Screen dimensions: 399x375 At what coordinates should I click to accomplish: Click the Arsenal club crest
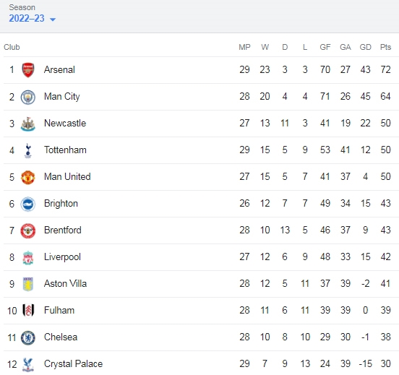pos(28,70)
